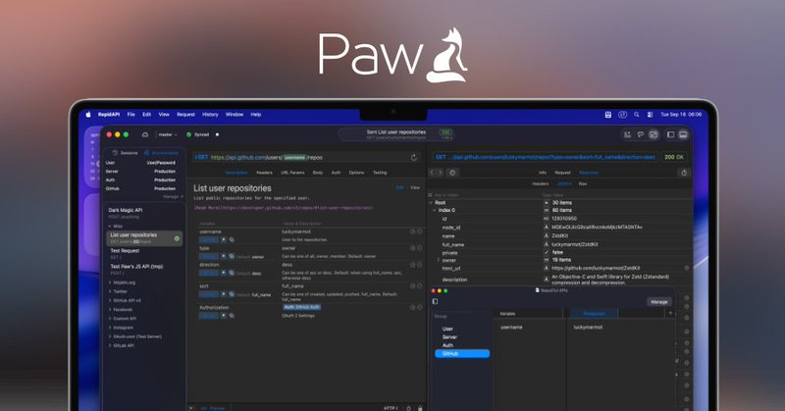Change the User environment value

(161, 163)
